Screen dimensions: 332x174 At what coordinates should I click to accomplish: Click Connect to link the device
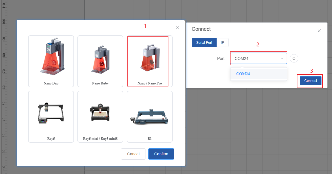(310, 81)
